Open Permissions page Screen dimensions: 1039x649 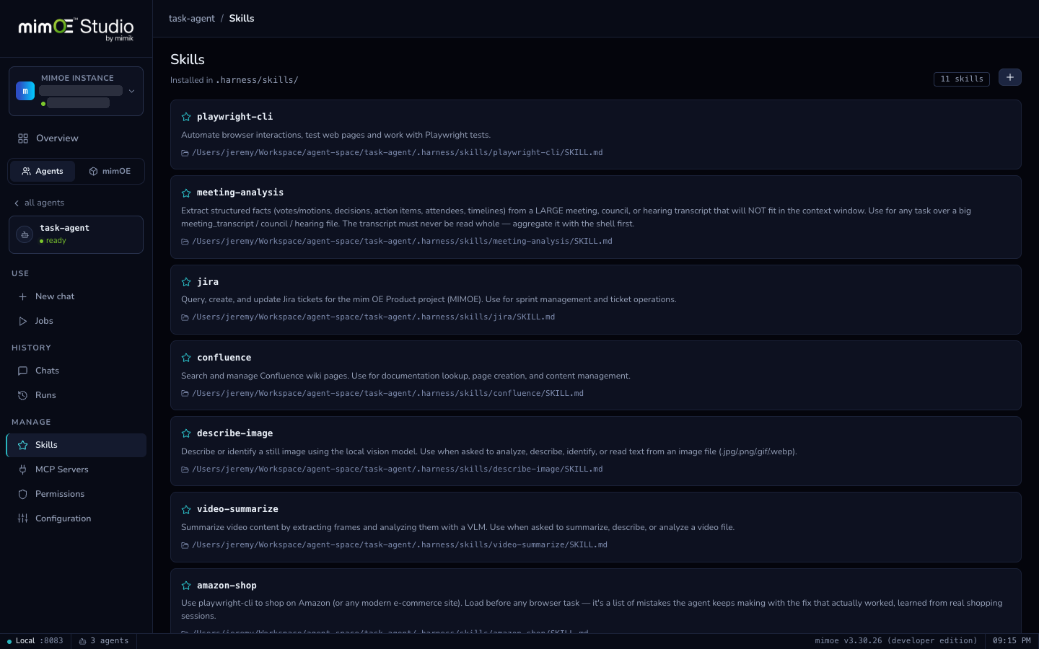tap(76, 494)
